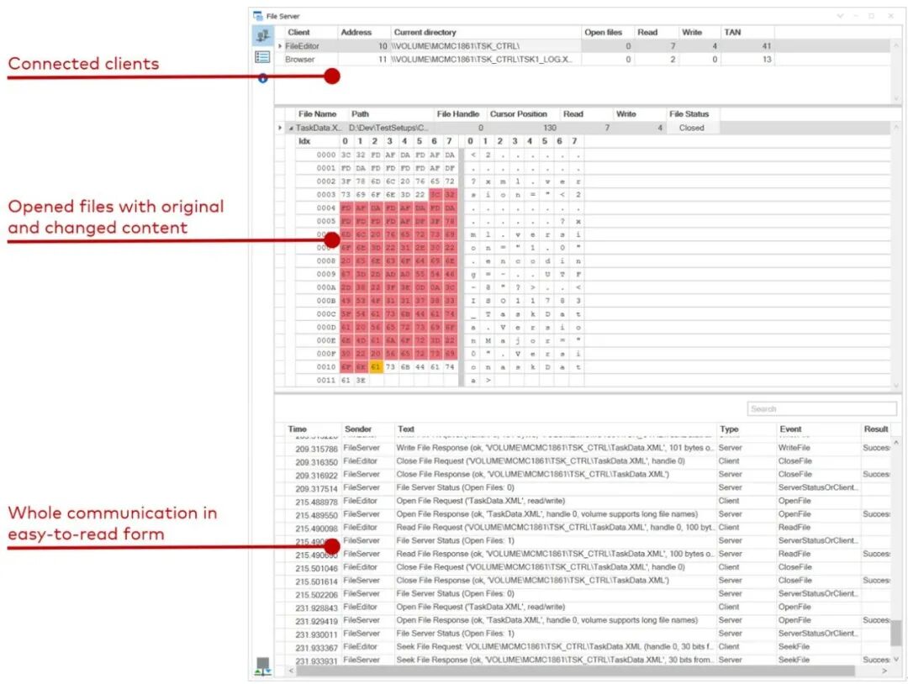This screenshot has width=908, height=684.
Task: Select the log entry at 231.928843
Action: pos(589,607)
